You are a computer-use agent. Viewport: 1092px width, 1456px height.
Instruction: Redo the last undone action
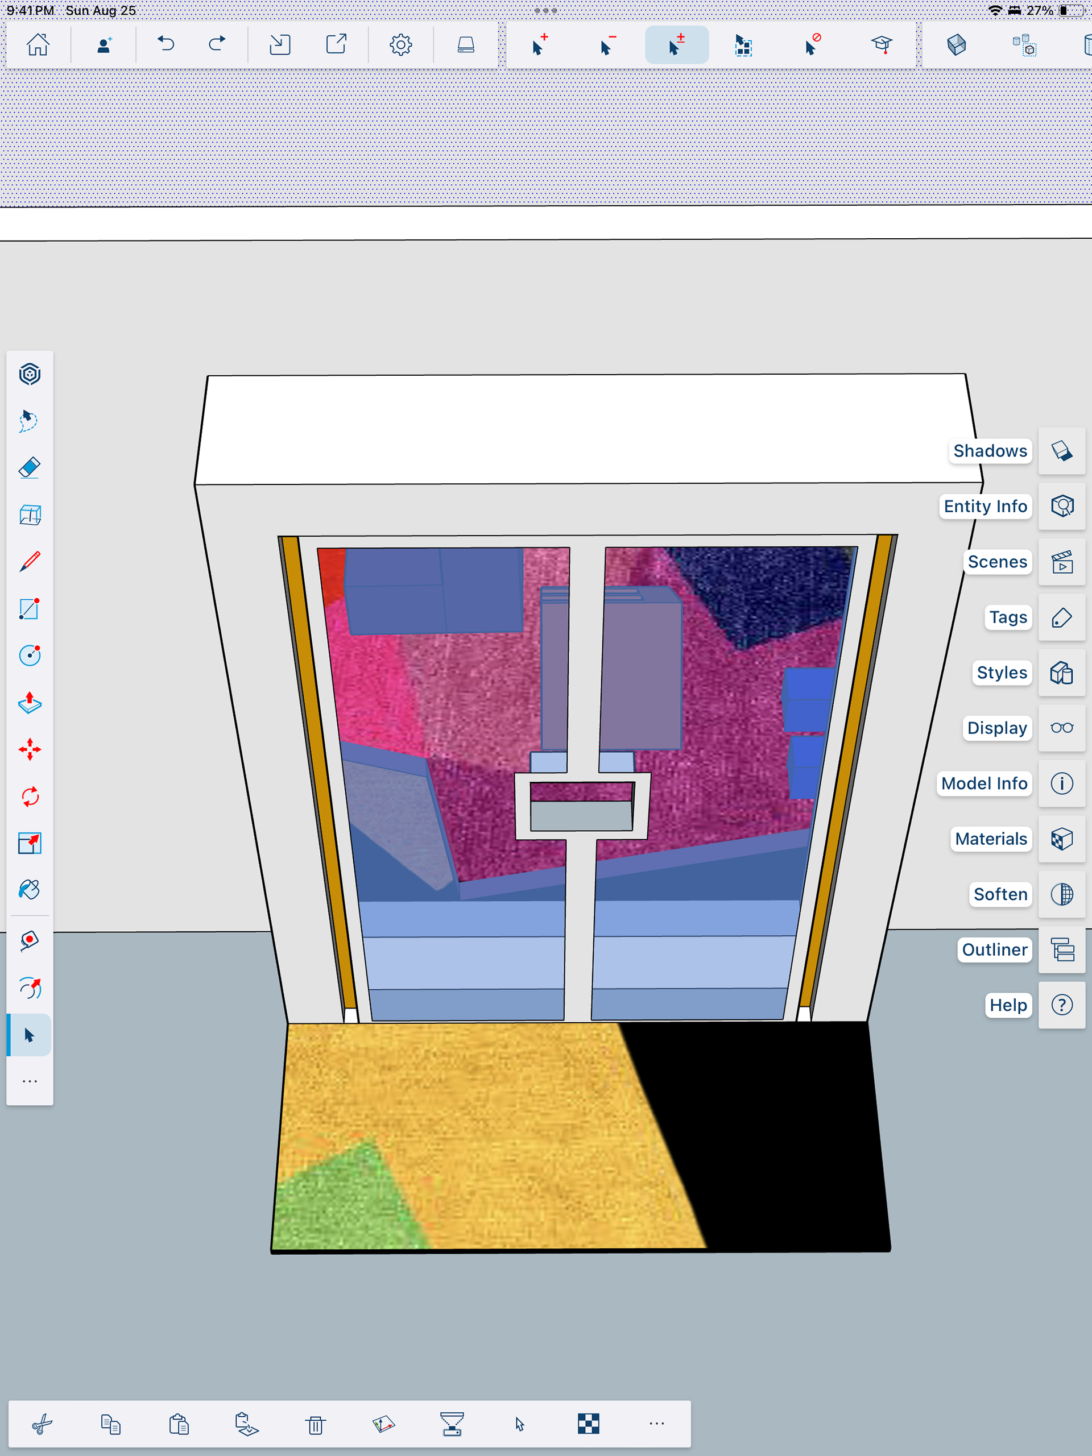click(217, 45)
